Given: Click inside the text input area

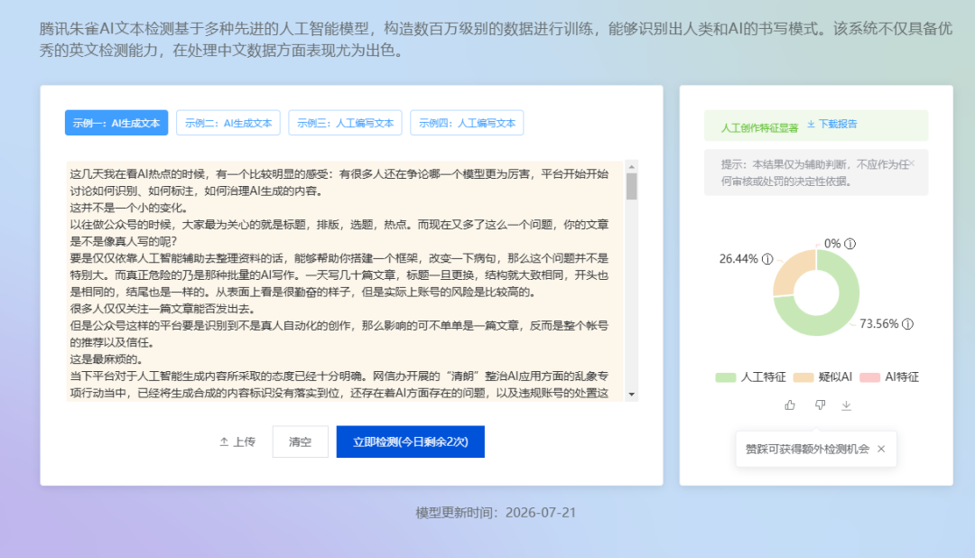Looking at the screenshot, I should coord(345,281).
